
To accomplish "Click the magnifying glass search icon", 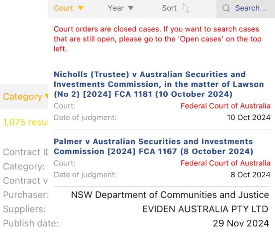I will tap(226, 8).
